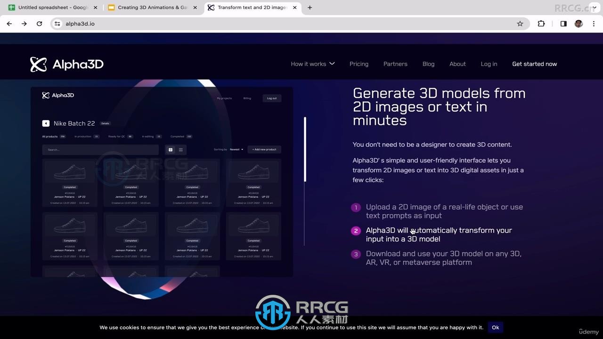Image resolution: width=603 pixels, height=339 pixels.
Task: Click the purple number 3 step badge
Action: (356, 254)
